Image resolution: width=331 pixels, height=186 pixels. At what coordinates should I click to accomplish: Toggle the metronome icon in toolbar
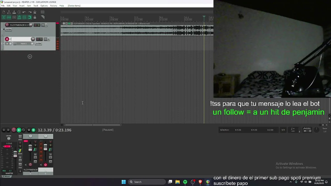pos(35,12)
